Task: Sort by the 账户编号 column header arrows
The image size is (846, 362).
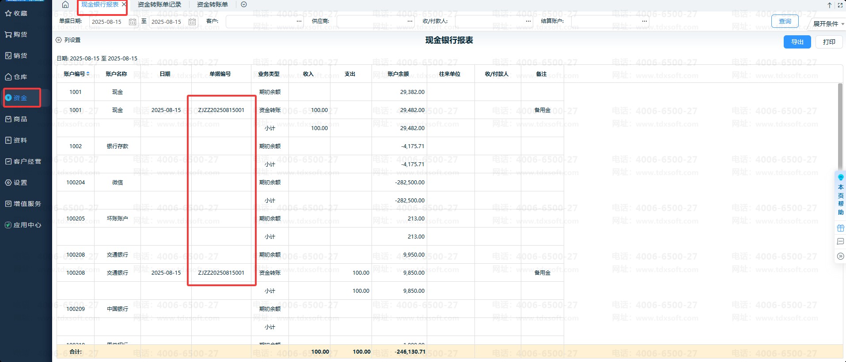Action: click(88, 74)
